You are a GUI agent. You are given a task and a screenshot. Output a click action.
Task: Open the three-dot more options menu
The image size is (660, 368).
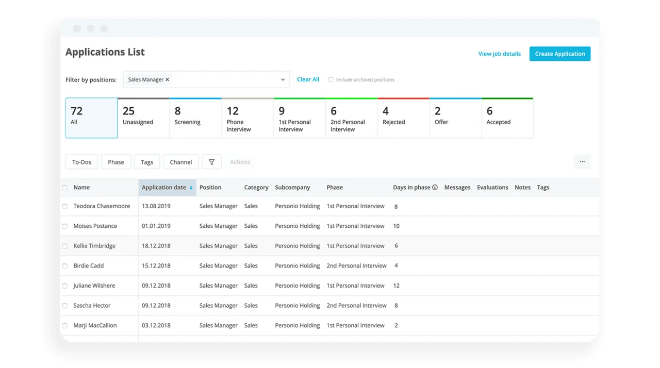tap(582, 162)
